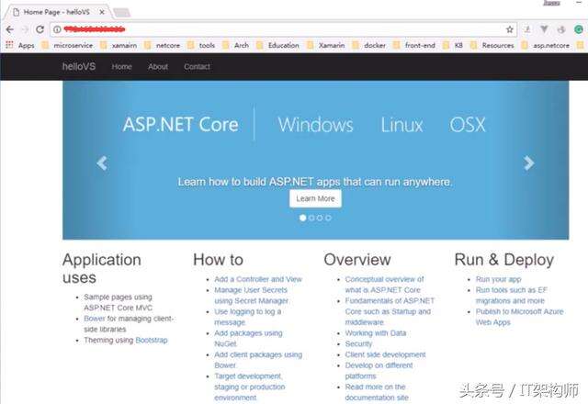Go to next carousel slide arrow
The width and height of the screenshot is (588, 404).
(528, 163)
